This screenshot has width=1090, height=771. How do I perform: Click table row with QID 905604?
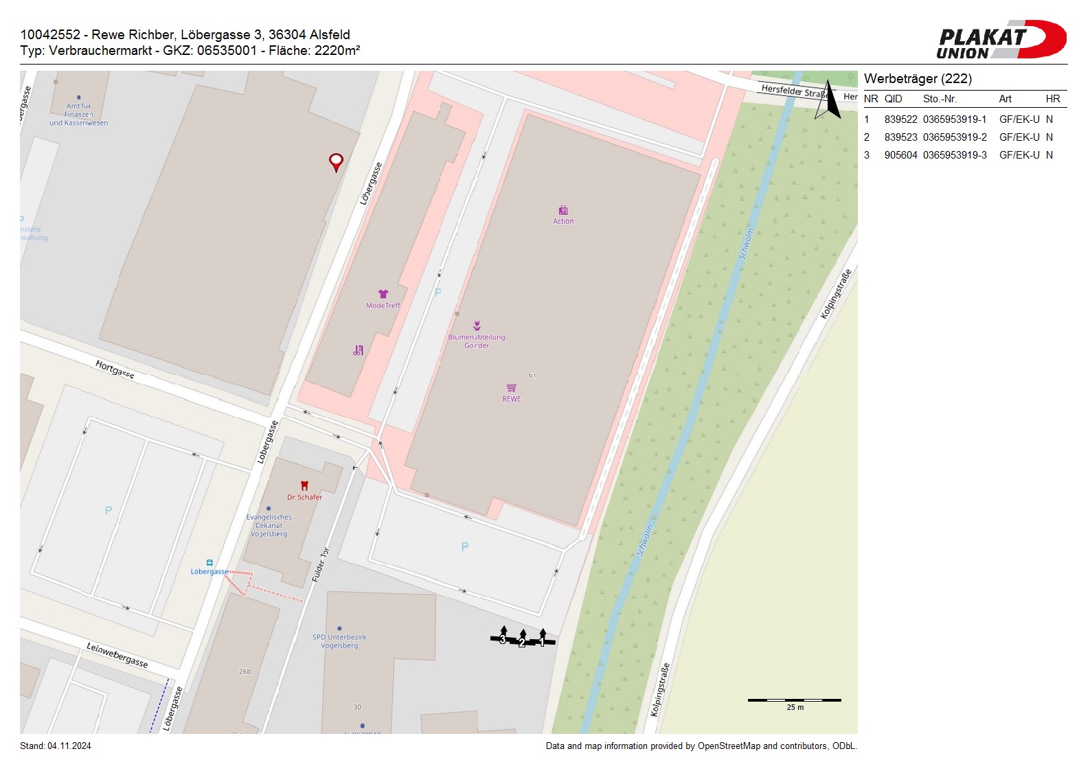click(960, 155)
